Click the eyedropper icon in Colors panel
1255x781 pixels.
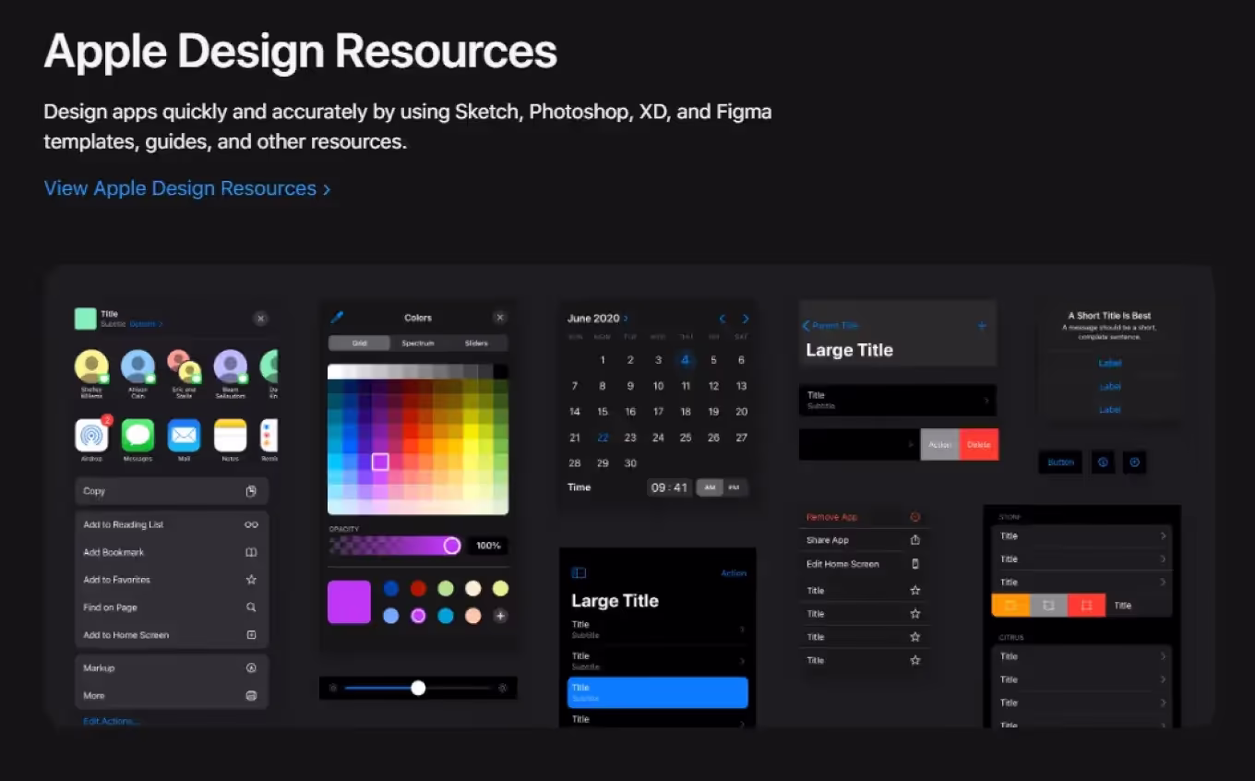pyautogui.click(x=337, y=318)
